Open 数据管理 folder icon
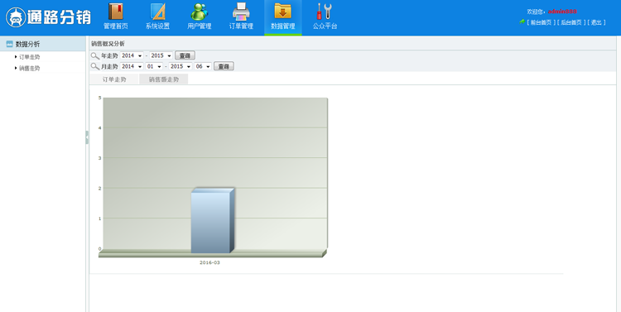621x312 pixels. click(x=283, y=12)
